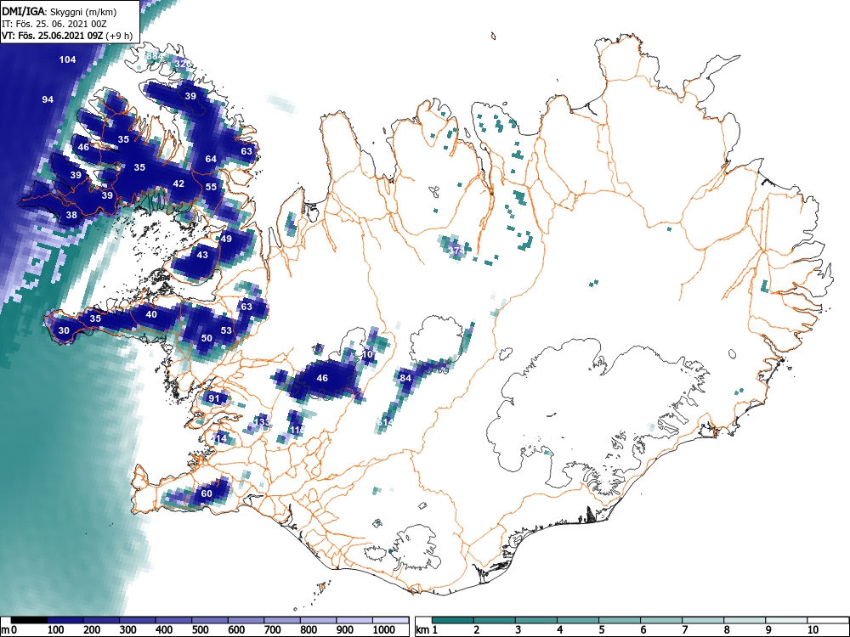Select the IT: Fös. 25. 06. 2021 00Z line
The image size is (850, 637).
point(54,24)
